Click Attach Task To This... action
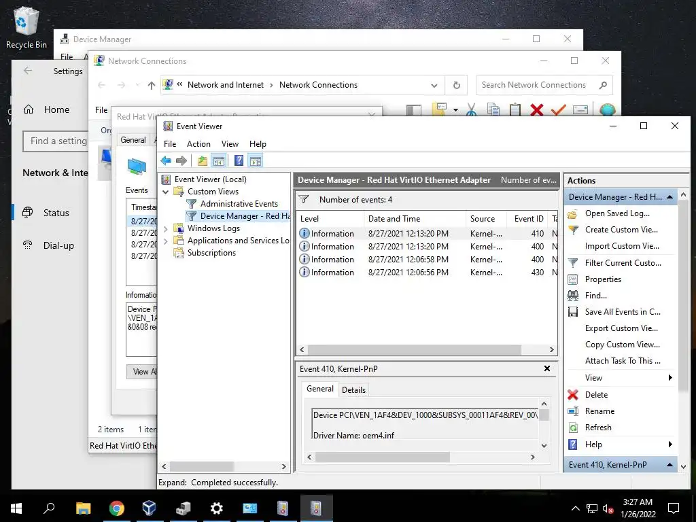This screenshot has width=696, height=522. point(623,361)
